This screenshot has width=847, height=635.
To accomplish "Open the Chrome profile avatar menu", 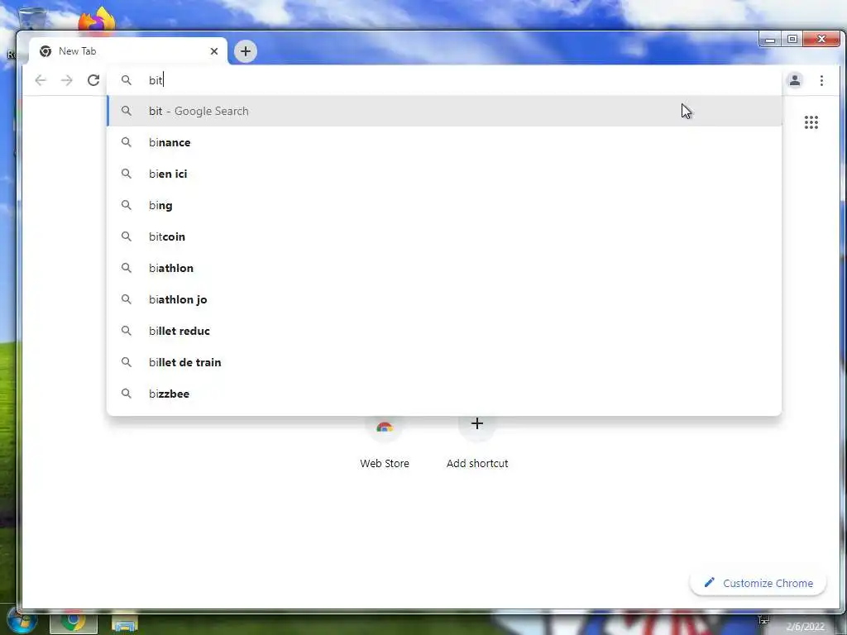I will coord(795,80).
